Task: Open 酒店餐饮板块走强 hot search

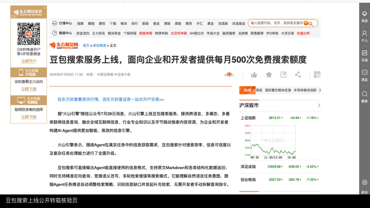Action: pos(278,90)
